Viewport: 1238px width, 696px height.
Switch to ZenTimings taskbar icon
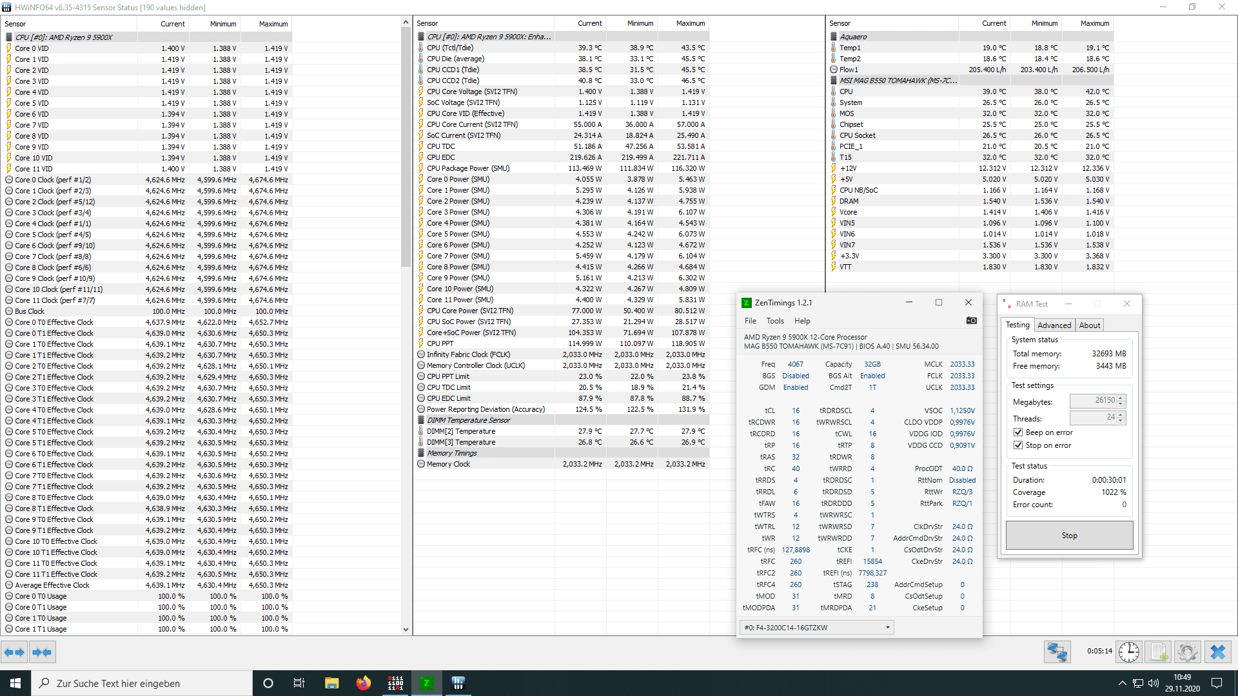pos(427,683)
